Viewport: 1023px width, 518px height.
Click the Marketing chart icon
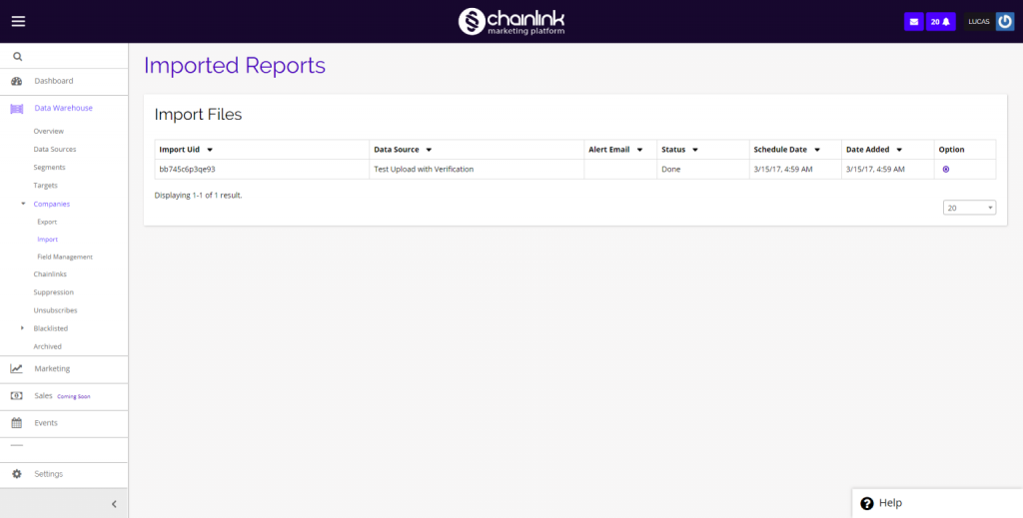click(17, 368)
